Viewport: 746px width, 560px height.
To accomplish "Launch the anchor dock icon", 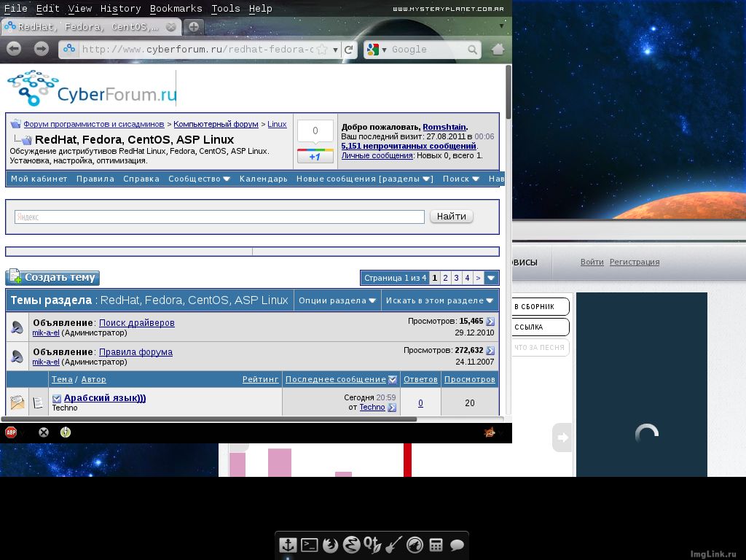I will pos(288,545).
